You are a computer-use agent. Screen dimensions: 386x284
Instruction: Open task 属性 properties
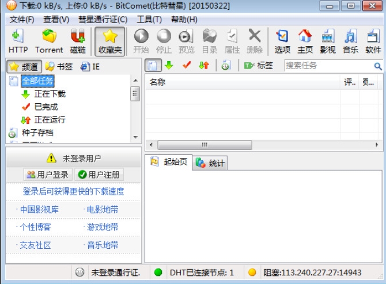[232, 41]
